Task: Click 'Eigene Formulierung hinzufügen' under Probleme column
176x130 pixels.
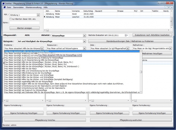Action: point(24,113)
